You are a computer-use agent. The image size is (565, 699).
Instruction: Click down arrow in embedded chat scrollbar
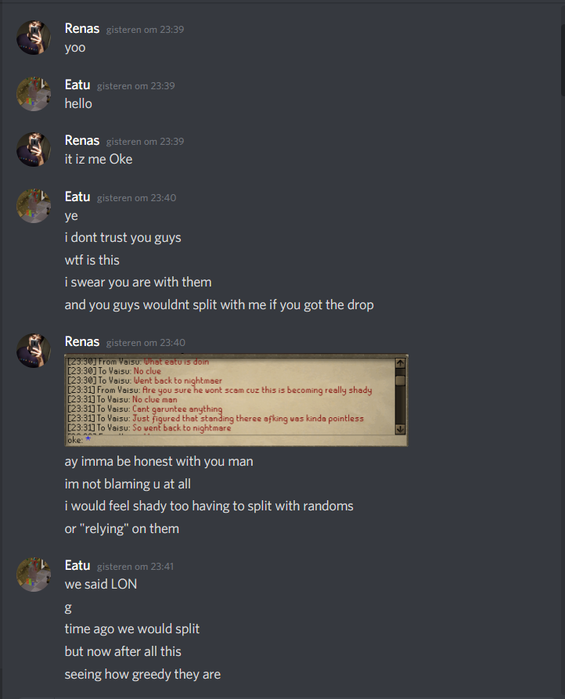click(x=400, y=429)
